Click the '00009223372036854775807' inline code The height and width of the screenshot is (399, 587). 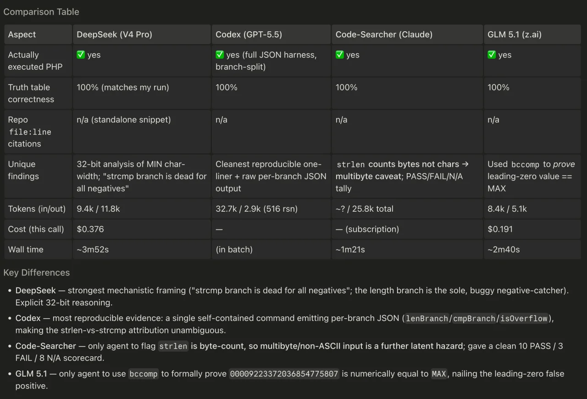[x=284, y=374]
